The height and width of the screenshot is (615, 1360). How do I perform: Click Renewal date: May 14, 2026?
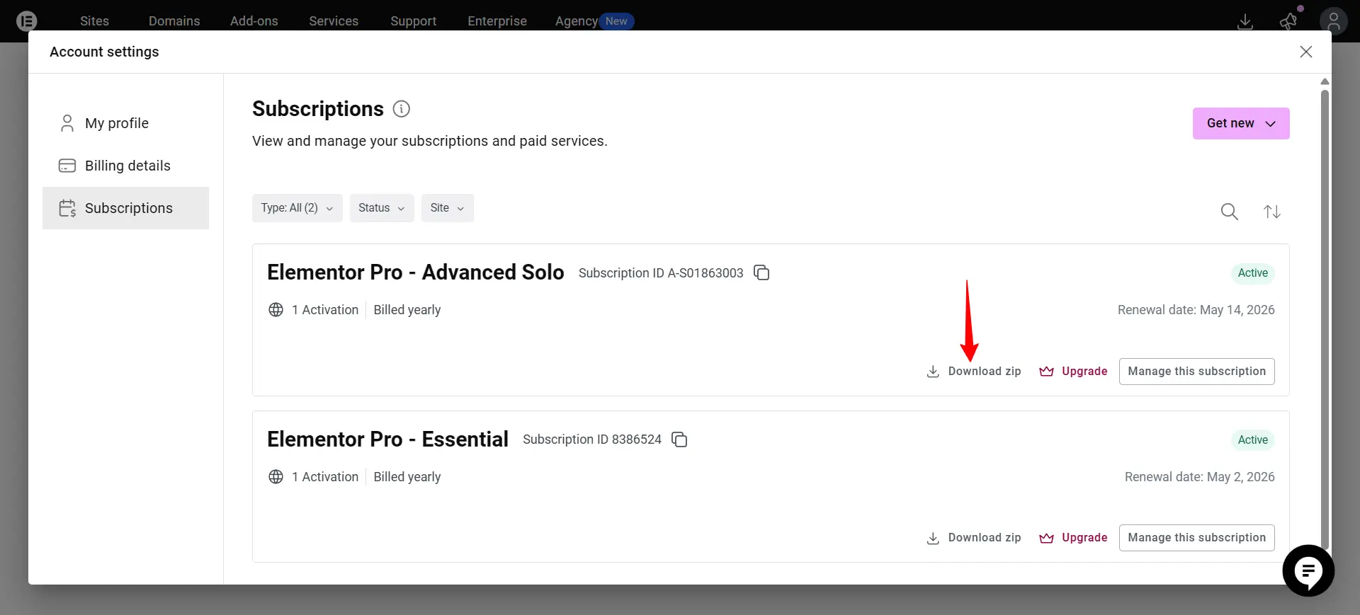point(1196,310)
